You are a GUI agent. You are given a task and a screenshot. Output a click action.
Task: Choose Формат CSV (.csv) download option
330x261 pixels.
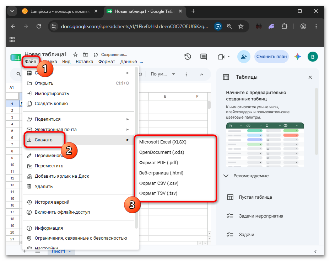[159, 183]
